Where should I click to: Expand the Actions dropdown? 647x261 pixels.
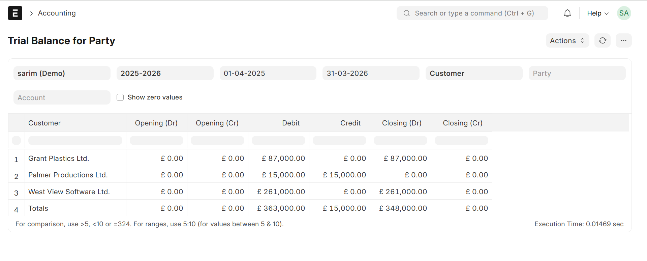pyautogui.click(x=567, y=40)
